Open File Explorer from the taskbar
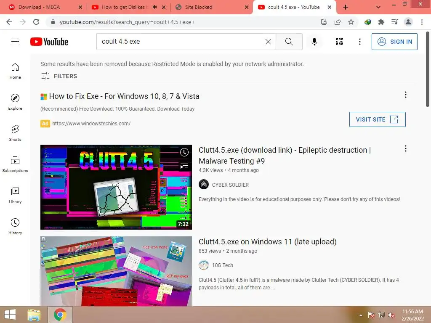Image resolution: width=431 pixels, height=323 pixels. click(x=34, y=315)
